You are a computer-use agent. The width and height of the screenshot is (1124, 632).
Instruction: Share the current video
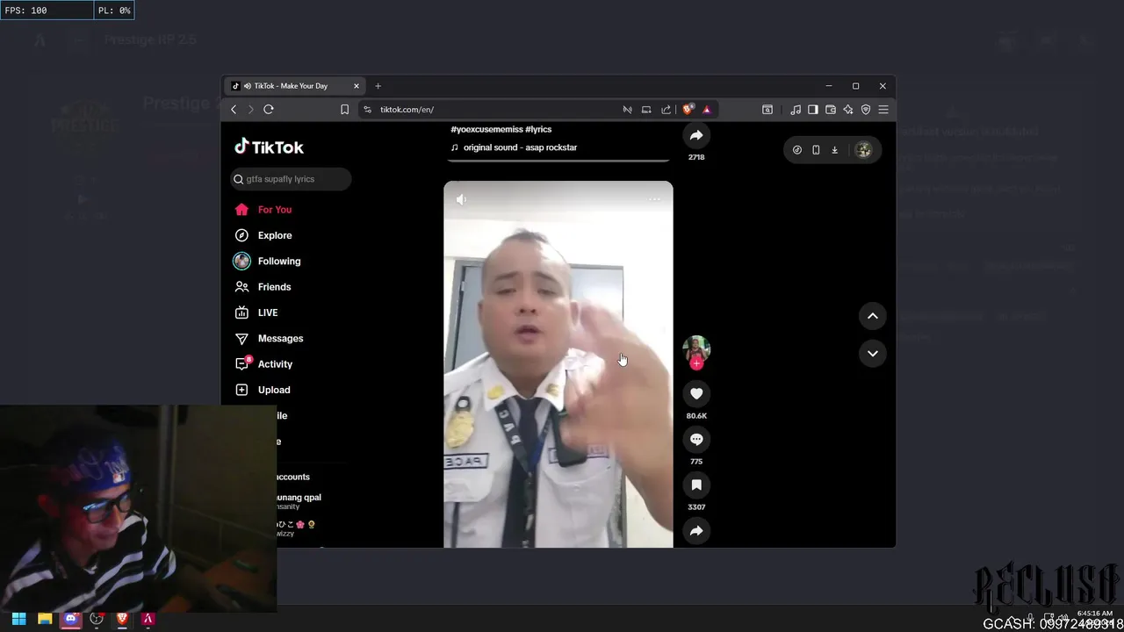[696, 531]
